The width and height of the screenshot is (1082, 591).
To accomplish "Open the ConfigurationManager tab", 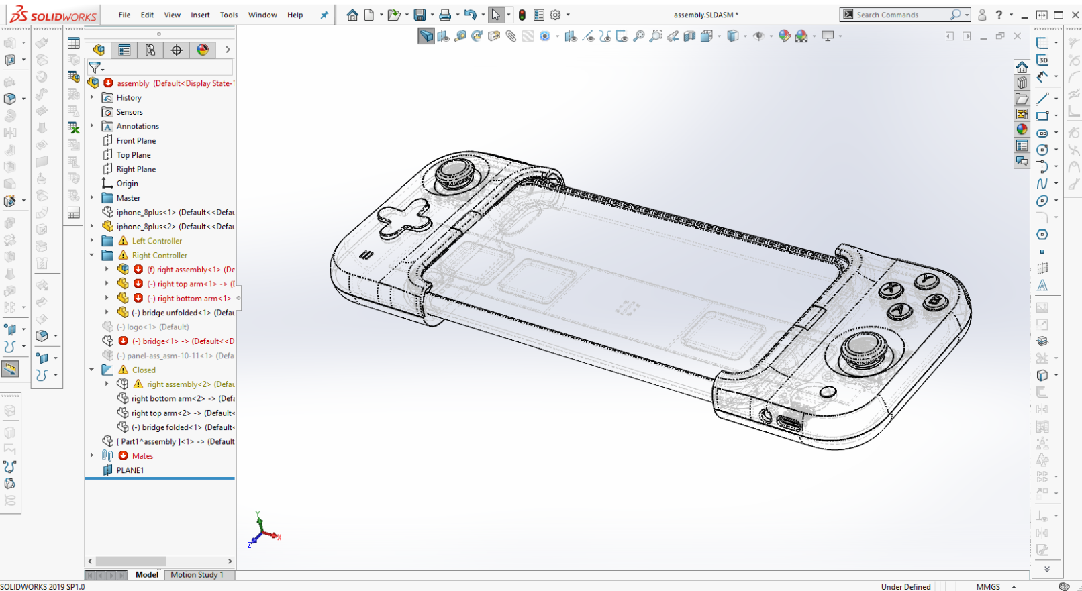I will pyautogui.click(x=150, y=50).
